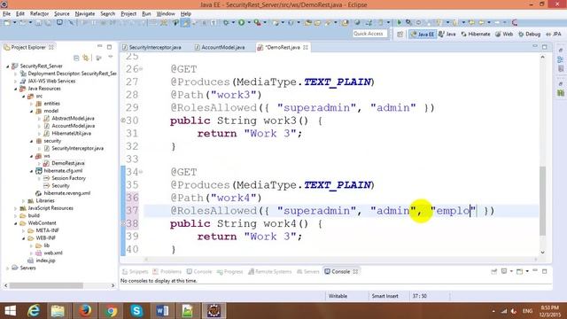The height and width of the screenshot is (319, 567).
Task: Expand the Servers project
Action: [x=8, y=268]
